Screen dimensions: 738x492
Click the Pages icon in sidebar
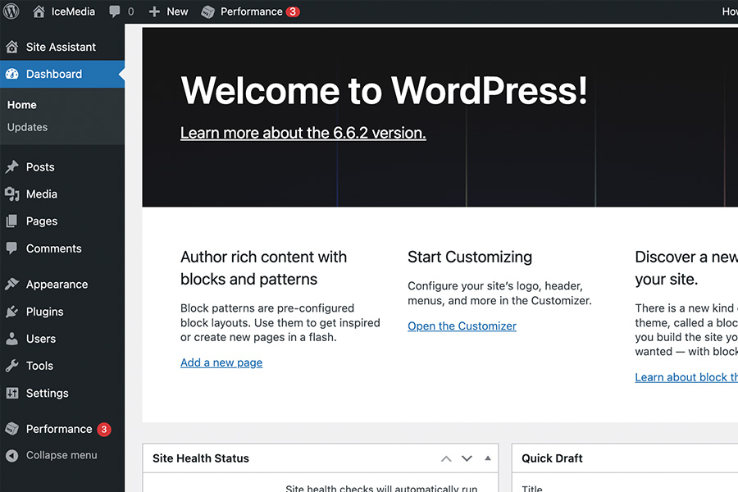pos(11,221)
